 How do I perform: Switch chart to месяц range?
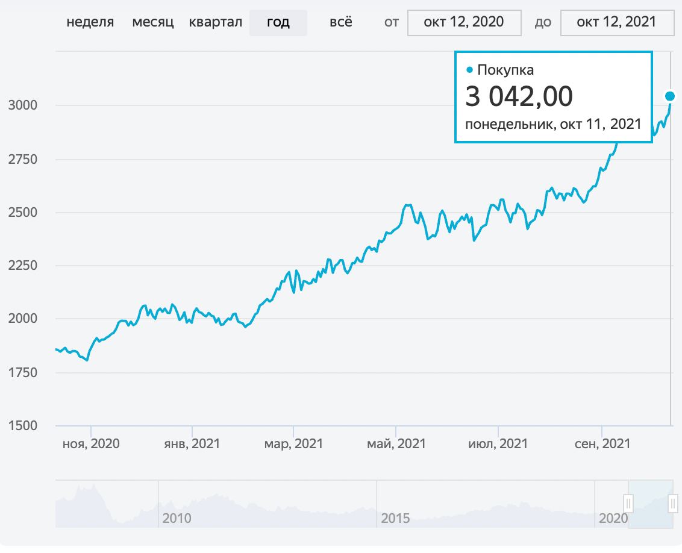[x=153, y=23]
